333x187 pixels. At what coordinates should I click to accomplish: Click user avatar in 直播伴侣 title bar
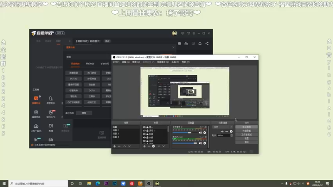[x=174, y=33]
